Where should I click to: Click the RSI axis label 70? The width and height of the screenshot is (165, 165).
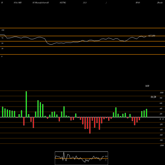[x=2, y=38]
